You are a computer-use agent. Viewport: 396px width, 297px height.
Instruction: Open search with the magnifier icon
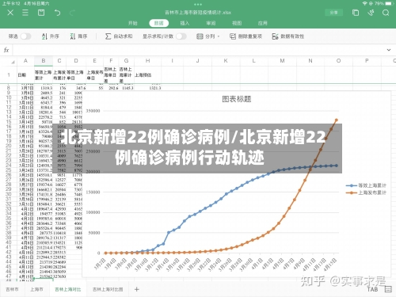(x=386, y=13)
